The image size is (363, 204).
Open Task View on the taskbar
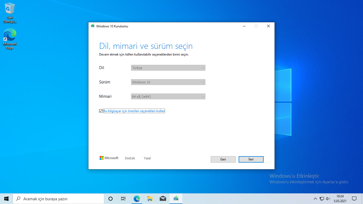click(x=123, y=199)
